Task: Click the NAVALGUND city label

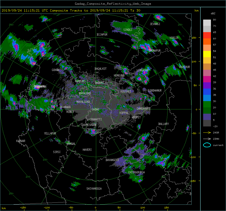Action: tap(83, 102)
